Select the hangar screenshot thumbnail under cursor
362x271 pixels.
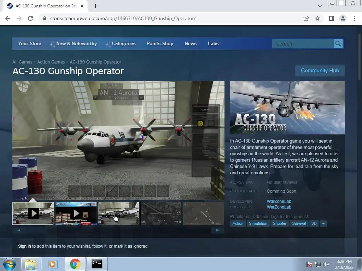[119, 213]
